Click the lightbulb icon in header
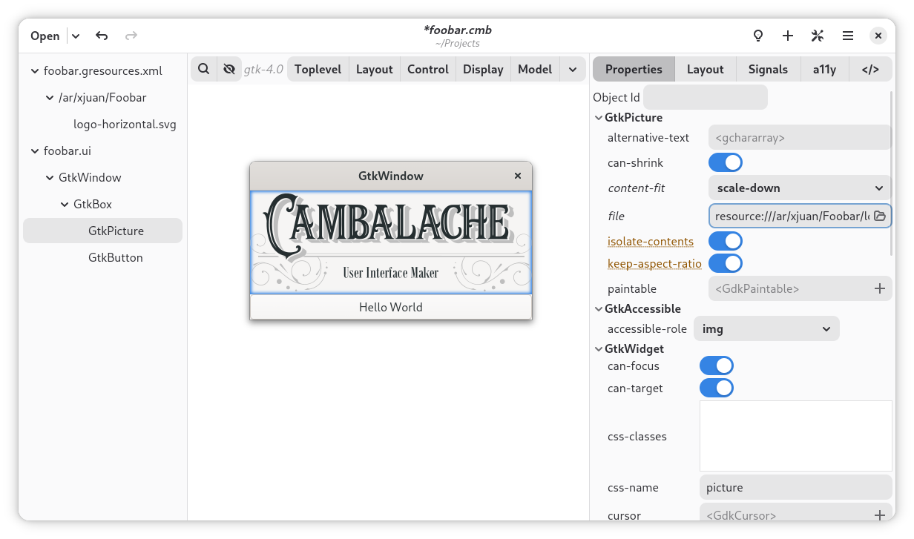This screenshot has width=914, height=539. (x=758, y=36)
